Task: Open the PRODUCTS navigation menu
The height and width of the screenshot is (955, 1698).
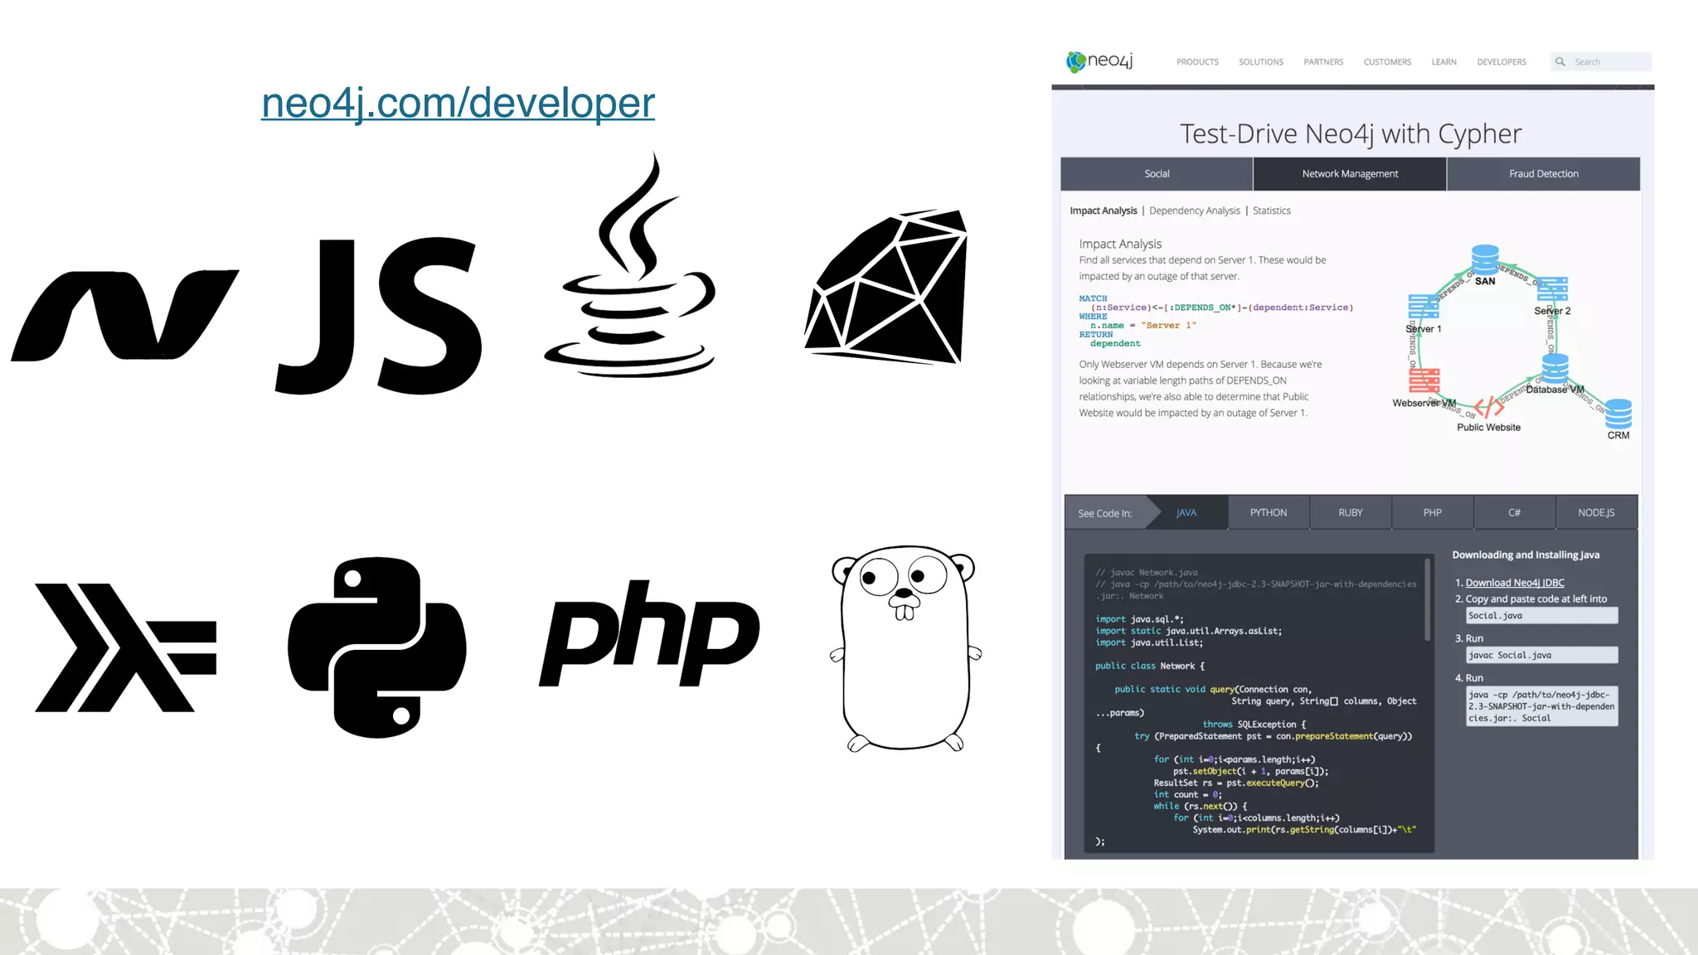Action: [x=1197, y=62]
